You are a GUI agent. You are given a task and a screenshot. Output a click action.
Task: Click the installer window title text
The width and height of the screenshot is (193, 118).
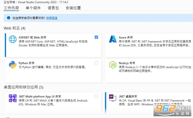pyautogui.click(x=36, y=2)
